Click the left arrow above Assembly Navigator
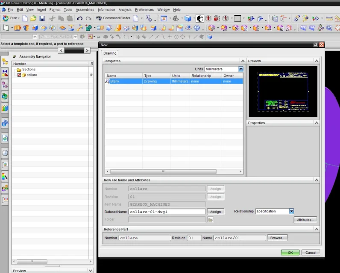Screen dimensions: 340x273 click(61, 50)
